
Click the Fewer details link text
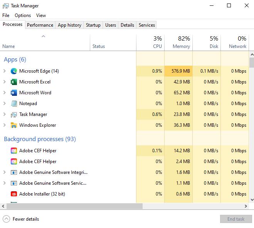point(26,219)
